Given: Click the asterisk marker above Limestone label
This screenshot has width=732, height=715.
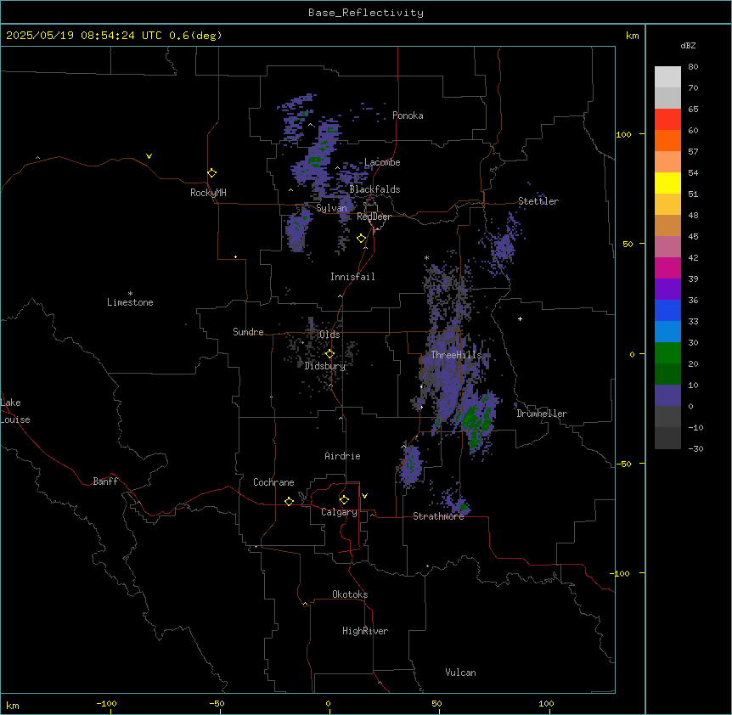Looking at the screenshot, I should coord(130,294).
